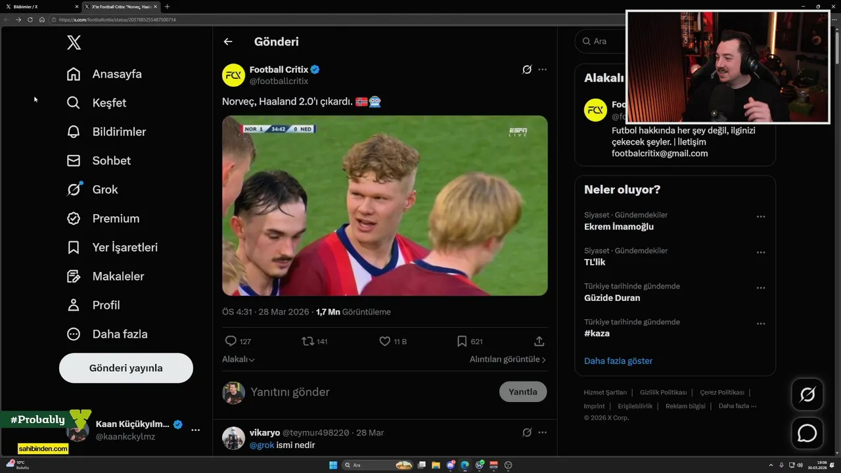Click the browser address bar URL

pos(117,20)
